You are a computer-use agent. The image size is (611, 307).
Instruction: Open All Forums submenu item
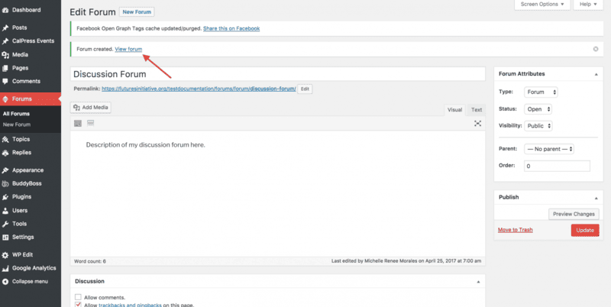pyautogui.click(x=16, y=114)
